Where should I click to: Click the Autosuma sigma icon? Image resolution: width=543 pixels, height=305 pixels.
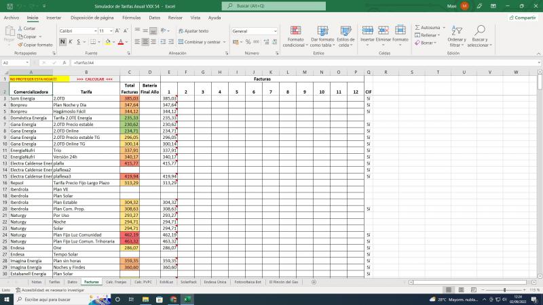click(417, 28)
